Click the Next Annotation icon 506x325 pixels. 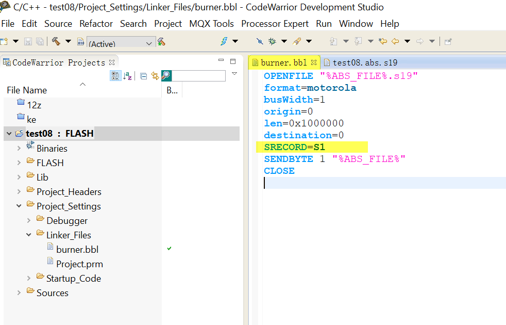(333, 41)
